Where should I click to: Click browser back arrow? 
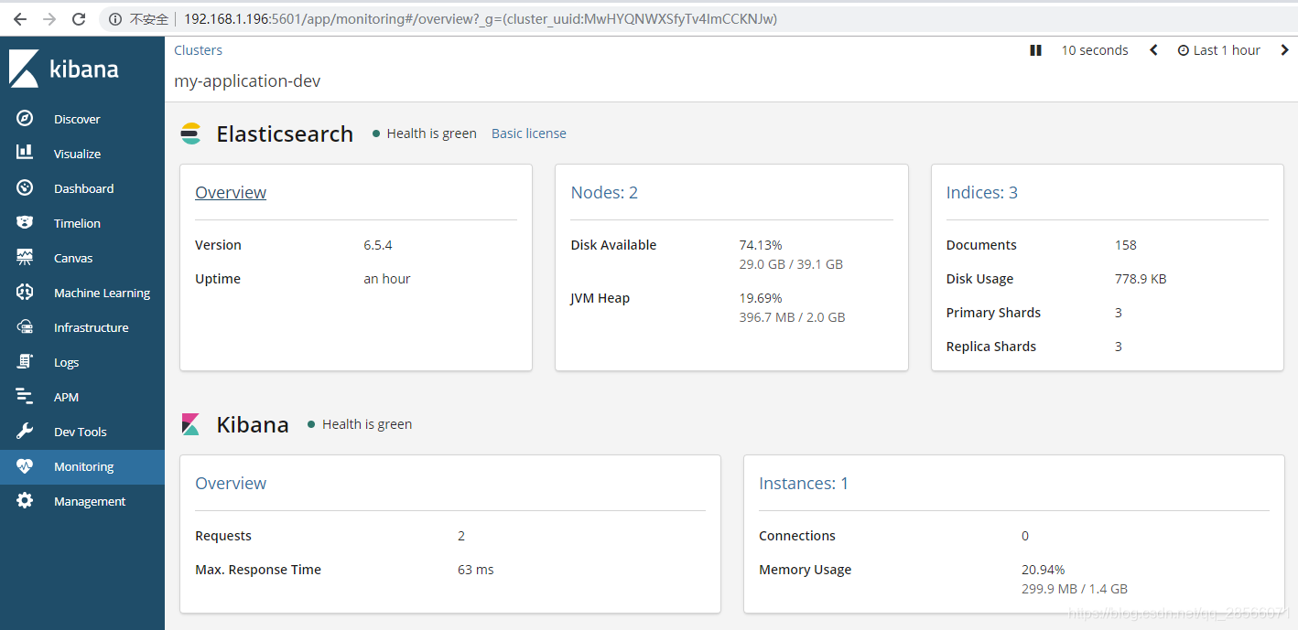pyautogui.click(x=20, y=19)
